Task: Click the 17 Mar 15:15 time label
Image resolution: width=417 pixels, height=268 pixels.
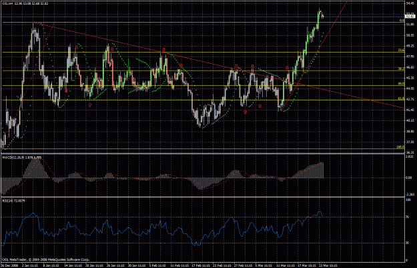Action: point(307,265)
